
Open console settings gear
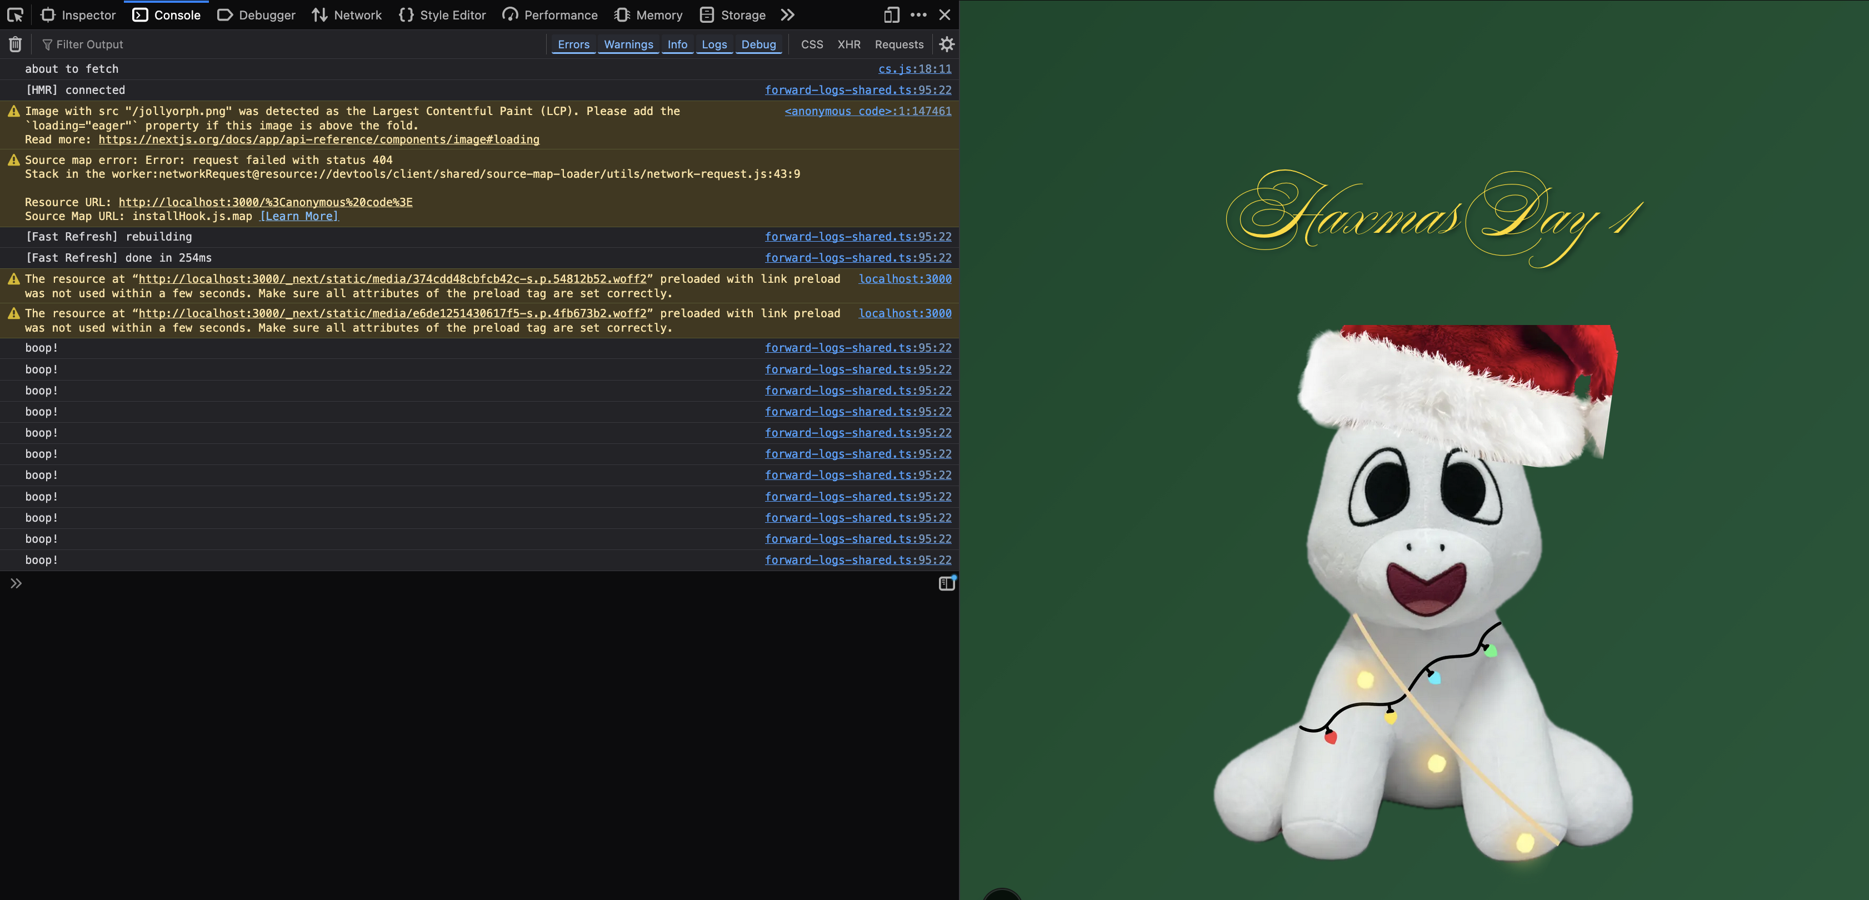[x=946, y=44]
